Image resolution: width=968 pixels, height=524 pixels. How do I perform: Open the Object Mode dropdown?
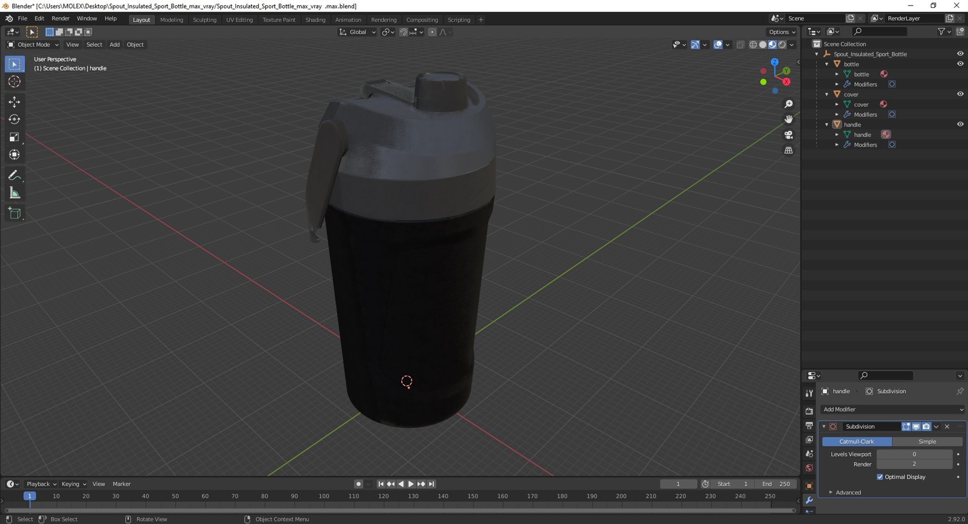[32, 44]
